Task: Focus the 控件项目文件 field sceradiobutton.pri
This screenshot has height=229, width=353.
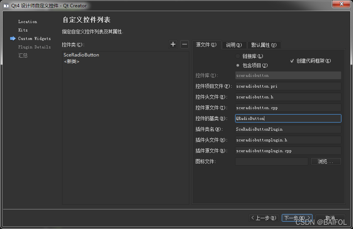Action: (288, 86)
